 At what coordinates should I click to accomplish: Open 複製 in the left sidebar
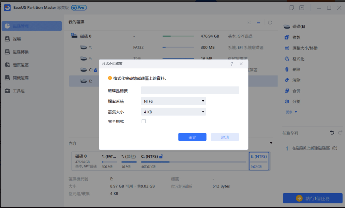tap(17, 39)
